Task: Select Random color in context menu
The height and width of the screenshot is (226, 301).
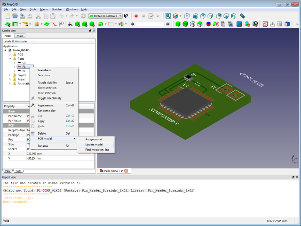Action: (x=54, y=111)
